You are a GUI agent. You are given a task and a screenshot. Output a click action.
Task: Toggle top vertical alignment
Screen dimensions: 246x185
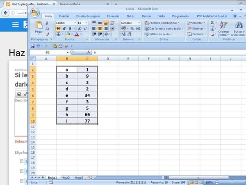coord(94,23)
